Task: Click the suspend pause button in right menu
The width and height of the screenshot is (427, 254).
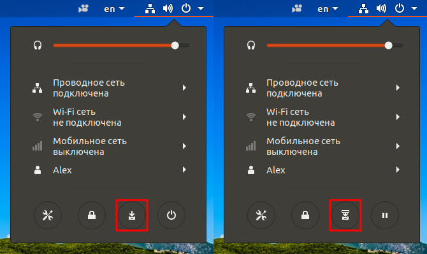Action: (385, 215)
